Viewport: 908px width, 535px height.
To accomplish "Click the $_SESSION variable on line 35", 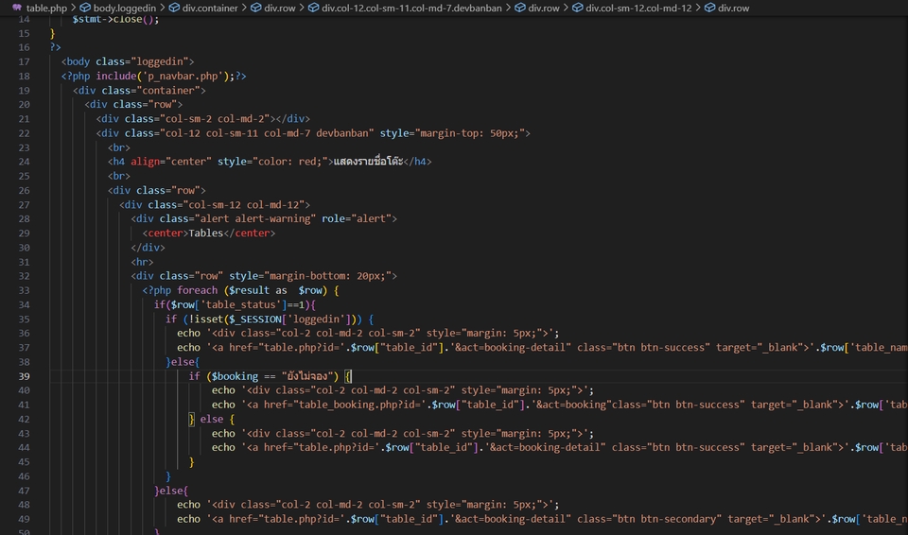I will click(255, 319).
